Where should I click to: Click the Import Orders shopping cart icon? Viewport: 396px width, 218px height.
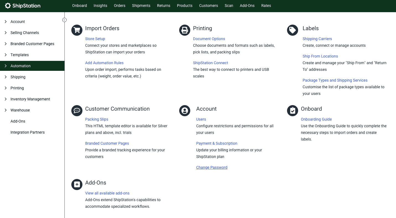pyautogui.click(x=77, y=30)
